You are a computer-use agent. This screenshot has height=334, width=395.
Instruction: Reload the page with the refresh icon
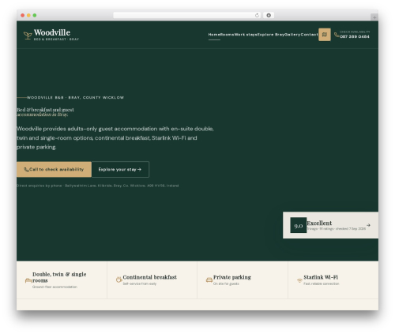tap(257, 15)
